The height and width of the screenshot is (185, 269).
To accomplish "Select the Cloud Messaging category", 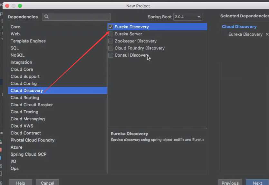I will [57, 119].
